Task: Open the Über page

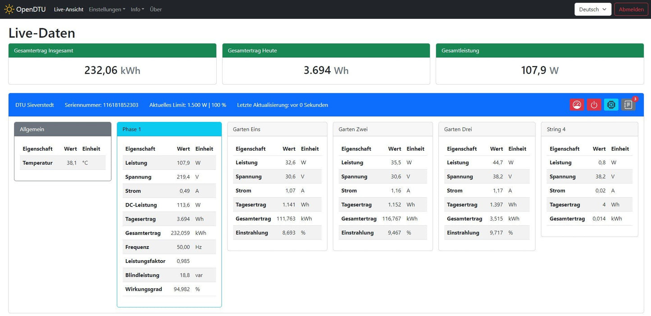Action: 155,9
